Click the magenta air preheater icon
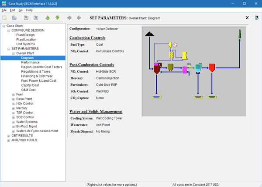The width and height of the screenshot is (262, 187). point(185,69)
